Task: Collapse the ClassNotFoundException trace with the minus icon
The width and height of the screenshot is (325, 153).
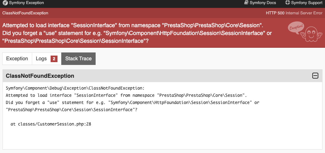Action: point(315,76)
